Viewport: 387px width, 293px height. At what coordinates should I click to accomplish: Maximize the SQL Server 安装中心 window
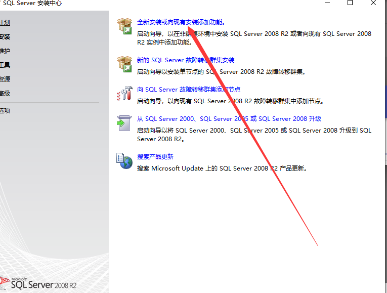pyautogui.click(x=350, y=3)
